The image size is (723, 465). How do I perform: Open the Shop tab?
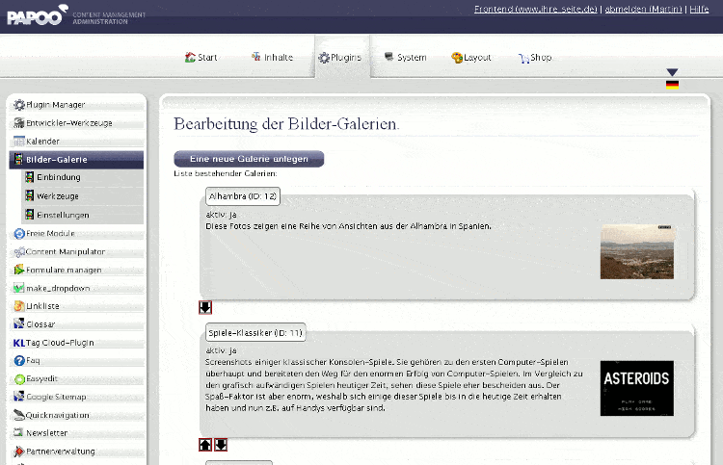[535, 58]
